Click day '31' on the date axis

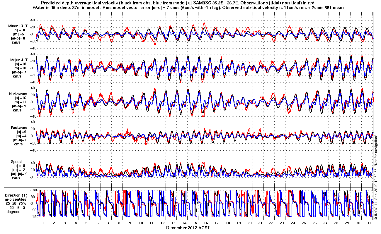coord(370,223)
